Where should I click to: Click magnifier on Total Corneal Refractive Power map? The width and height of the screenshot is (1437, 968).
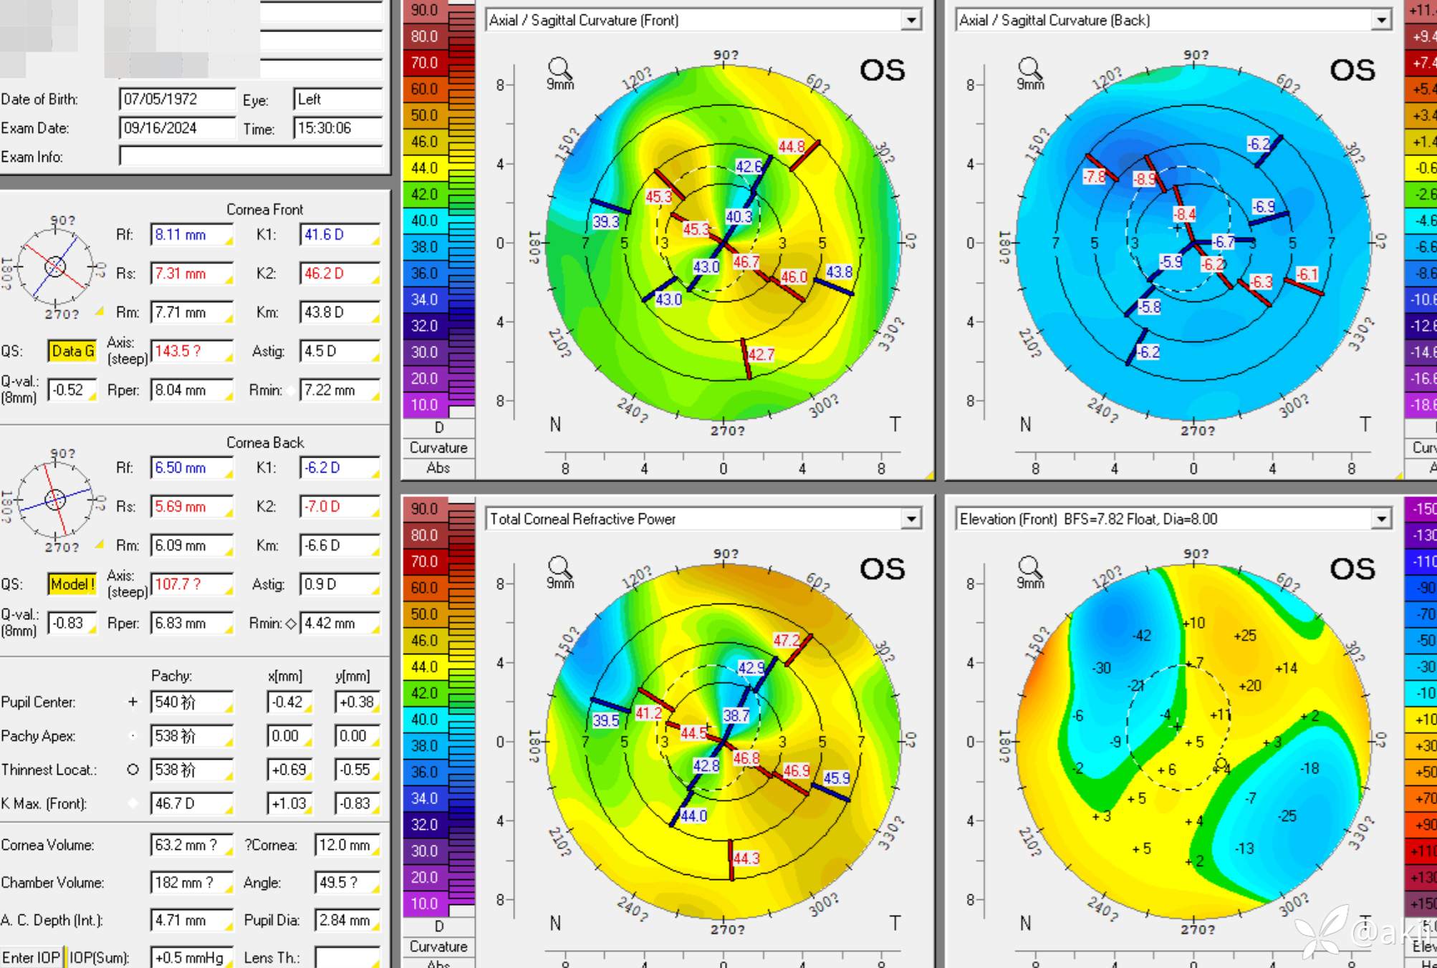point(559,568)
